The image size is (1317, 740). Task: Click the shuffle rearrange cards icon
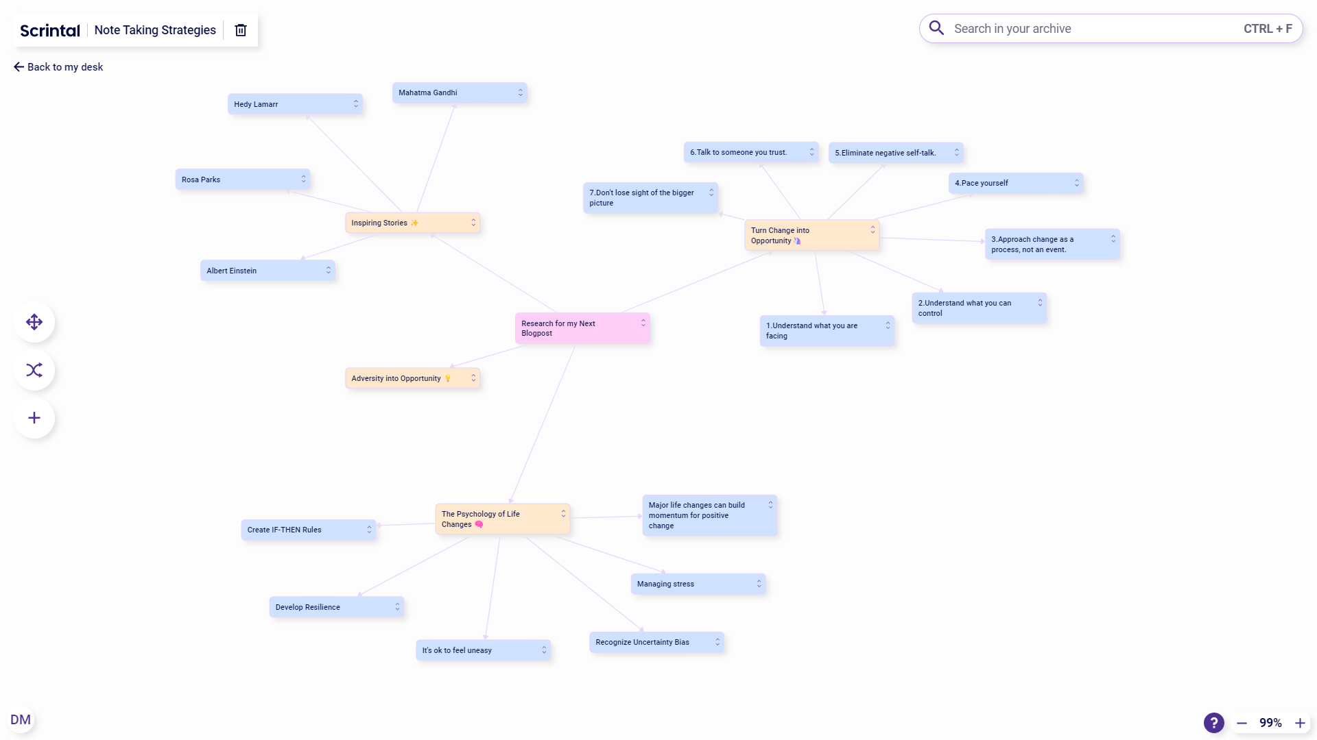34,370
